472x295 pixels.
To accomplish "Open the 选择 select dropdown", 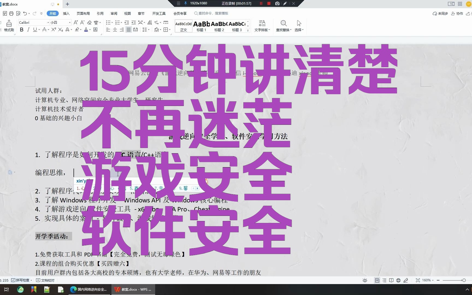I will (299, 26).
